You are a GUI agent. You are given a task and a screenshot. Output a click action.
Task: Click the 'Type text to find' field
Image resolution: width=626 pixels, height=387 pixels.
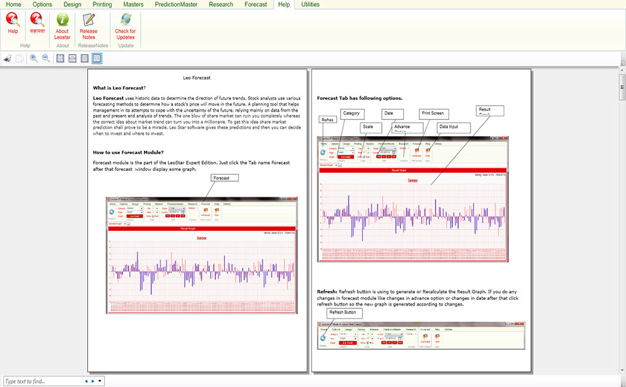(42, 381)
